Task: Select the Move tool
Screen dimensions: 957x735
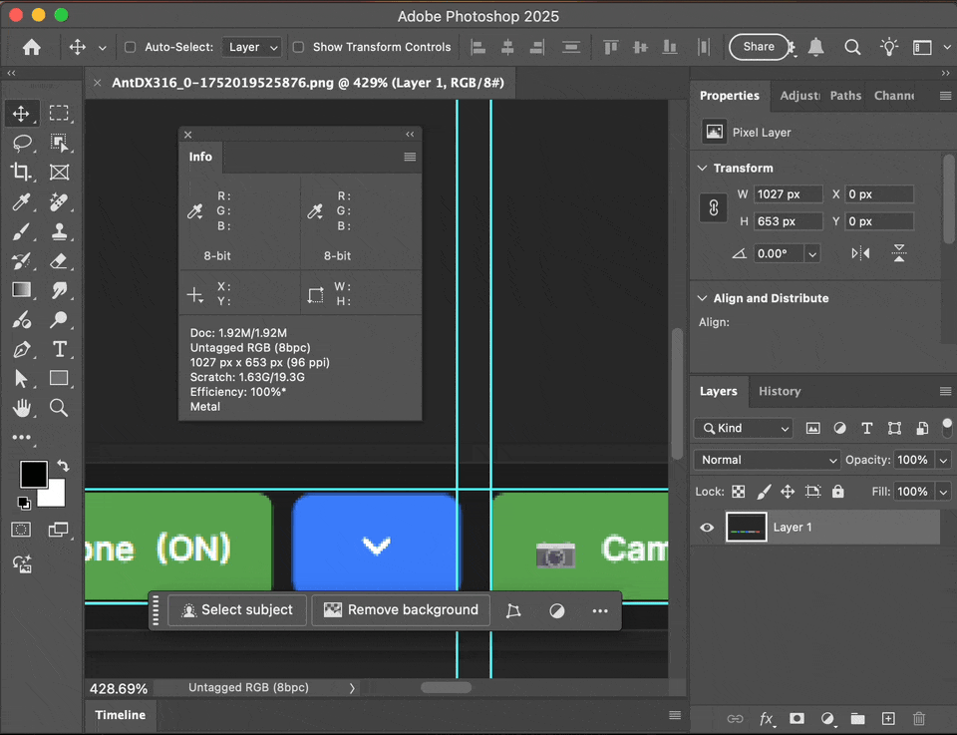Action: [22, 113]
